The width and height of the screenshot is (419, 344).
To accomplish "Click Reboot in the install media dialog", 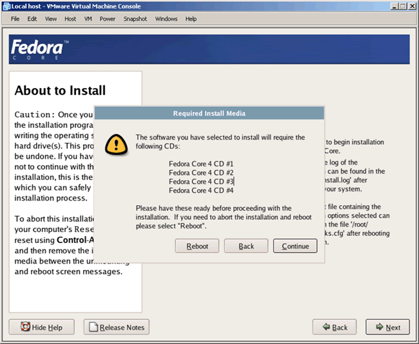I will (197, 246).
